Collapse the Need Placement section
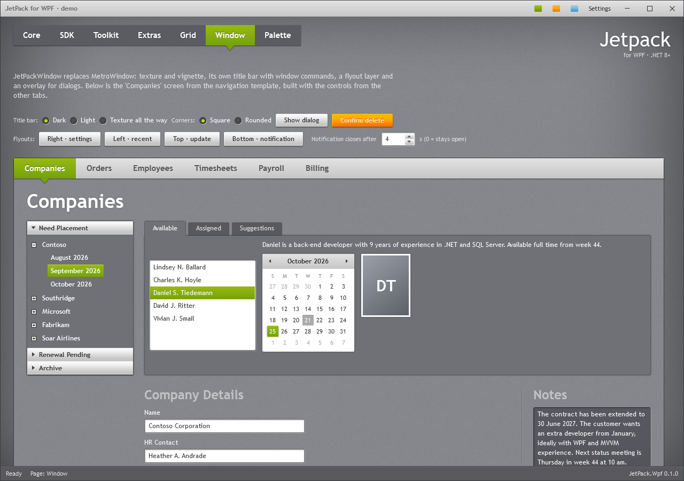Image resolution: width=684 pixels, height=481 pixels. click(x=80, y=228)
